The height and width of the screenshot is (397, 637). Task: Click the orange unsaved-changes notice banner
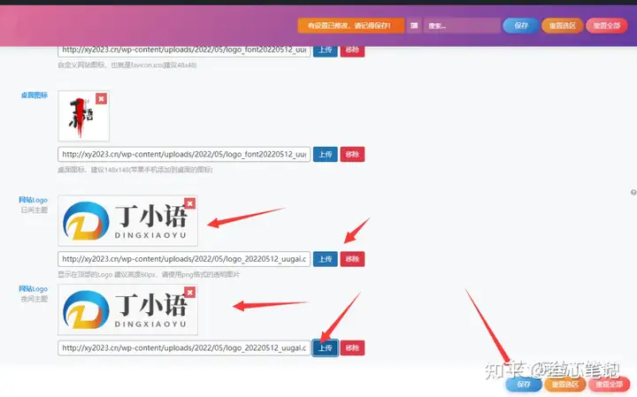point(351,26)
